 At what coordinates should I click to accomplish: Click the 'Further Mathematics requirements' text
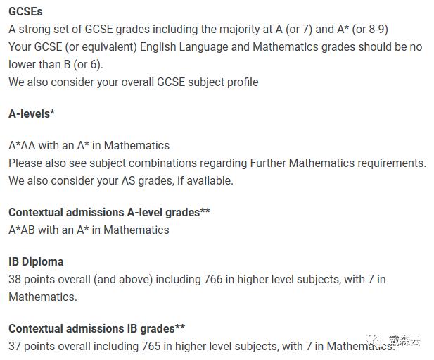coord(338,163)
